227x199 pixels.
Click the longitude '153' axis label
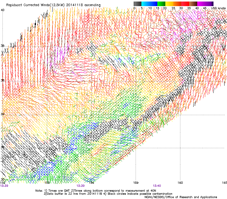(x=47, y=183)
